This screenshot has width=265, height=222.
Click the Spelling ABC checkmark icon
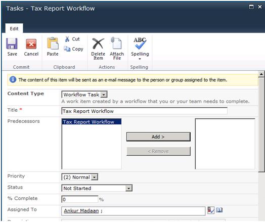pos(140,43)
